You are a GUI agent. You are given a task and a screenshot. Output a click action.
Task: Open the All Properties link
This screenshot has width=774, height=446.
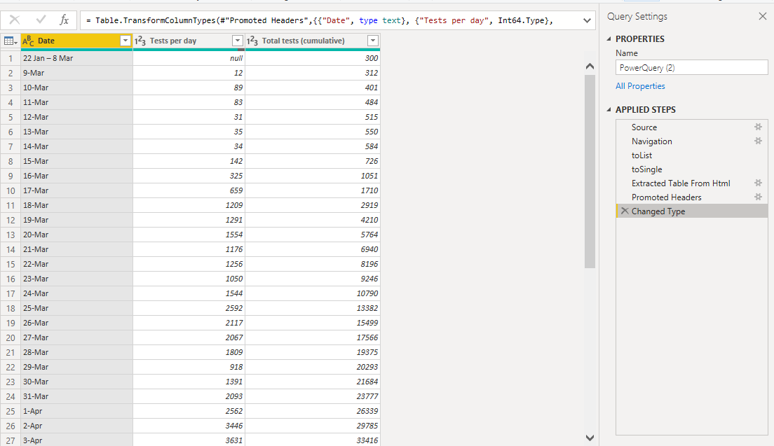[640, 85]
